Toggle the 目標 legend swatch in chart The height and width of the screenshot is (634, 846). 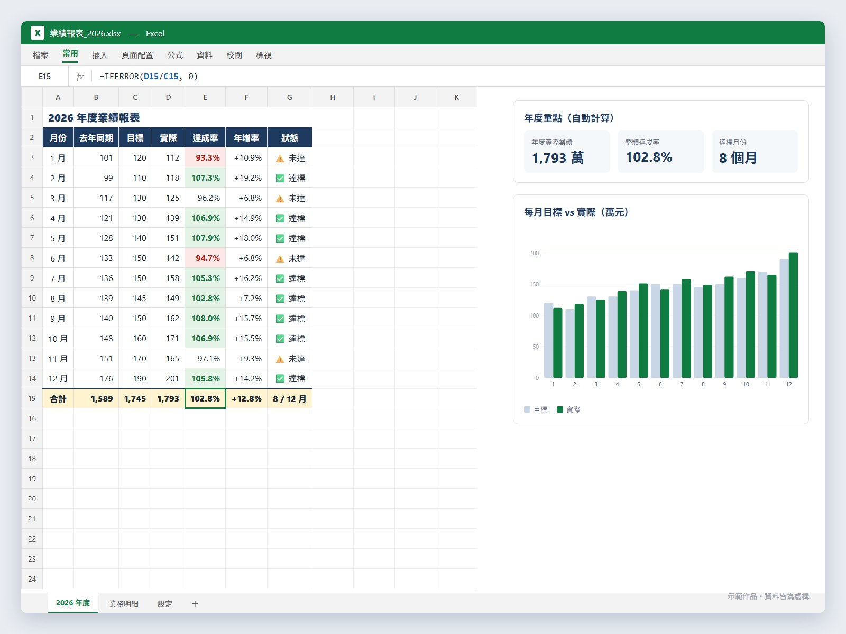[527, 409]
